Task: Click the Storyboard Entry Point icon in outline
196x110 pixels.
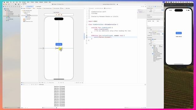Action: point(24,21)
